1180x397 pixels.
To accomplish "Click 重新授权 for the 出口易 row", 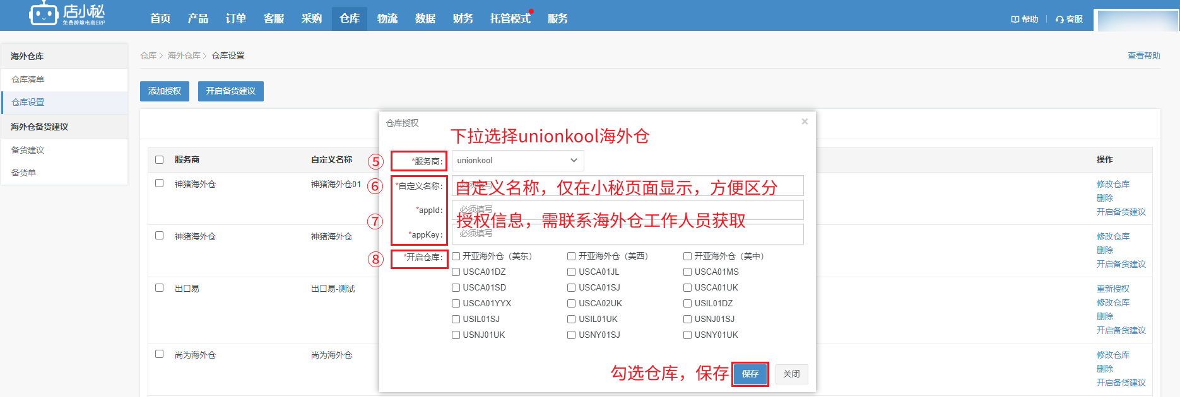I will (1113, 289).
